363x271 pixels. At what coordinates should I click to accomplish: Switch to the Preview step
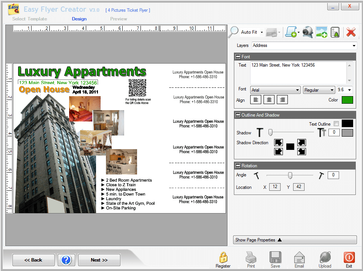pyautogui.click(x=118, y=19)
